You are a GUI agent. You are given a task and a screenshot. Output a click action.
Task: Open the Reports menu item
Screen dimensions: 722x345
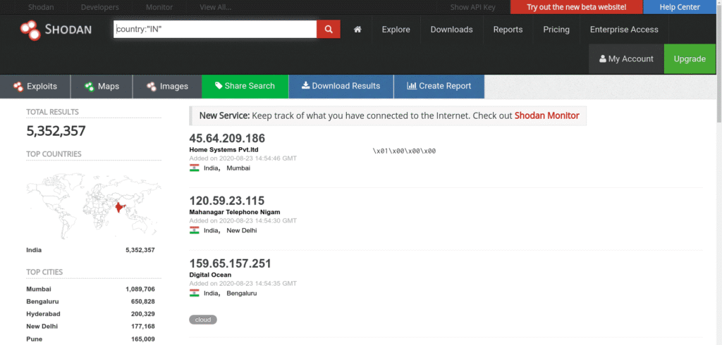[x=508, y=30]
